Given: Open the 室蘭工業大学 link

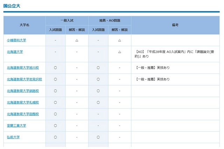Looking at the screenshot, I should click(16, 126).
